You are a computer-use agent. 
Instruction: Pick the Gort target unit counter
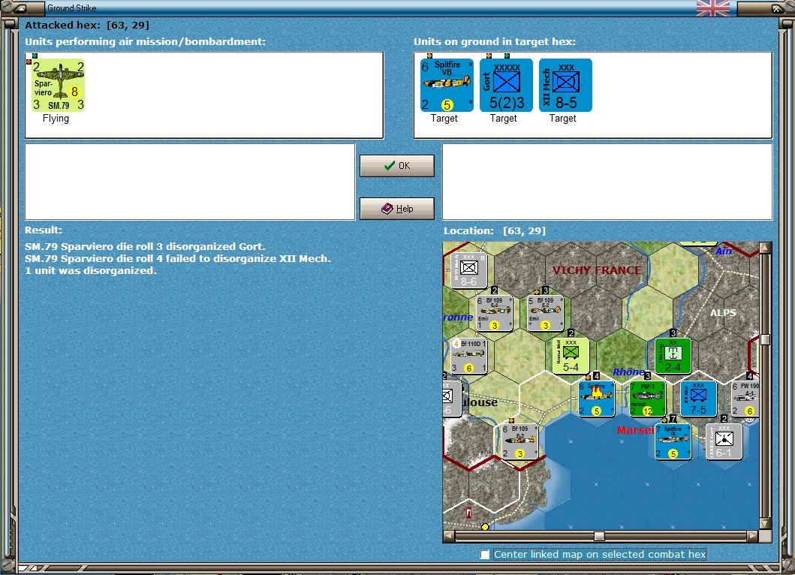(x=506, y=85)
